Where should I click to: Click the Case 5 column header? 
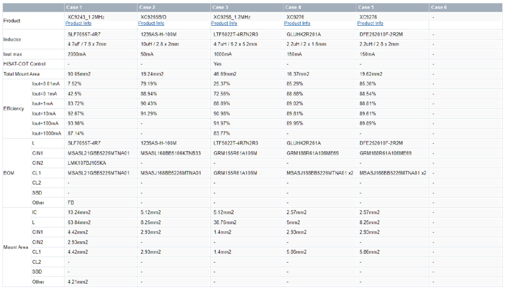[393, 7]
